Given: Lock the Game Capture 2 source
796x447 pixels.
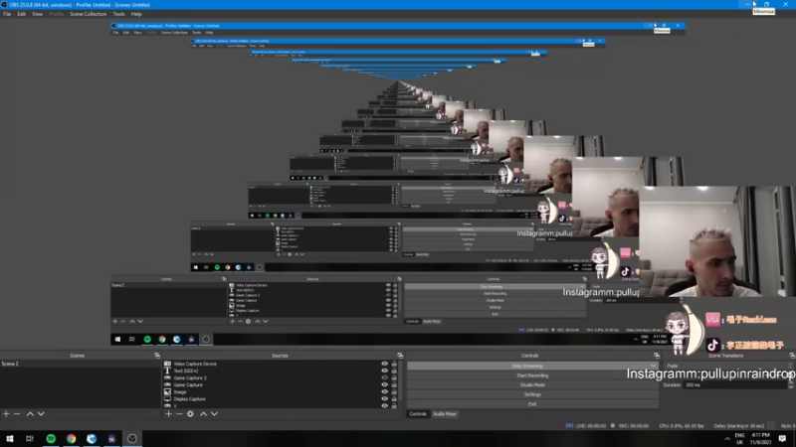Looking at the screenshot, I should [x=394, y=378].
